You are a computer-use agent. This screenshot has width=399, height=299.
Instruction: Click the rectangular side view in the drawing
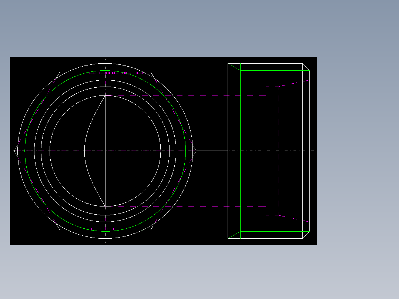[x=268, y=151]
